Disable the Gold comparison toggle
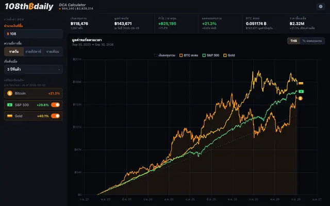 click(55, 116)
